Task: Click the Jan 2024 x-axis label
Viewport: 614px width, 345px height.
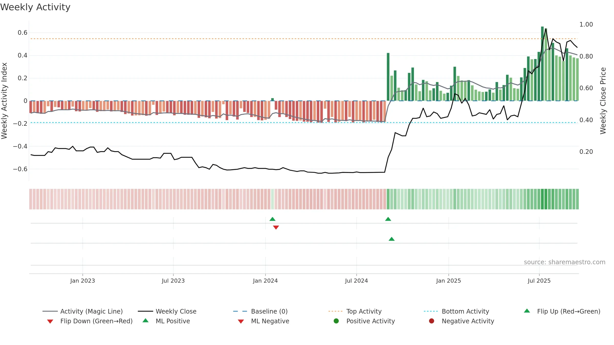Action: (x=265, y=281)
